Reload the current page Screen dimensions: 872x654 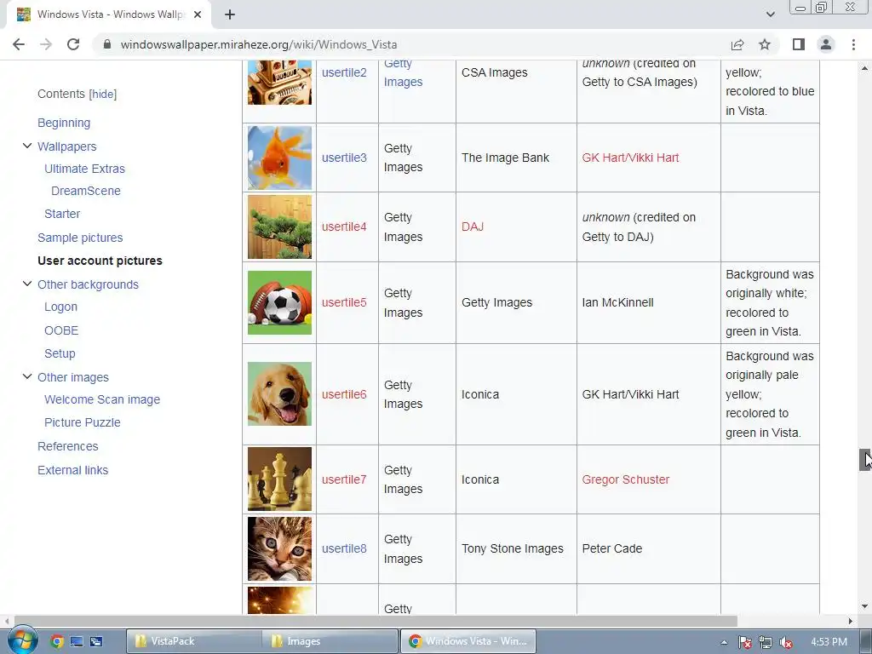(x=73, y=44)
